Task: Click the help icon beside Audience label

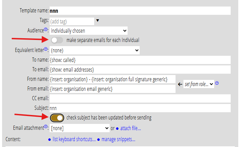Action: [46, 30]
